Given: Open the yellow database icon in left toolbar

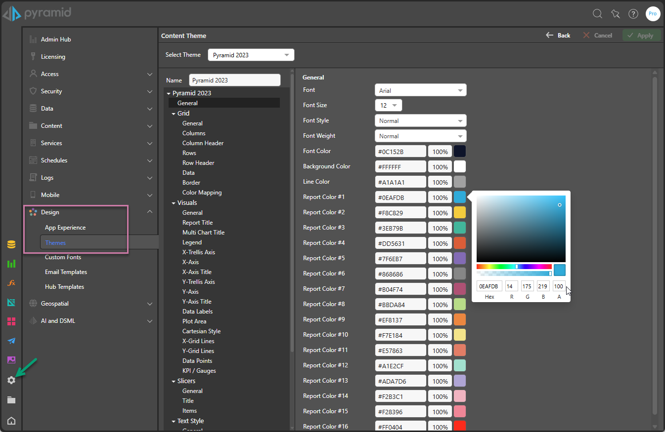Looking at the screenshot, I should click(11, 244).
